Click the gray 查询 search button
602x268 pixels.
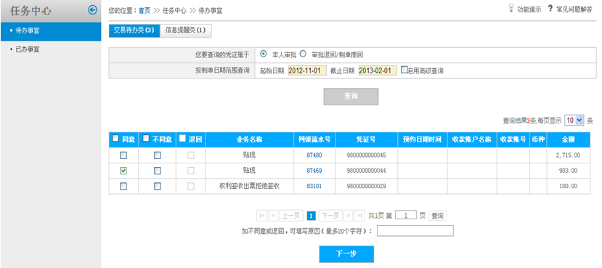pos(351,97)
